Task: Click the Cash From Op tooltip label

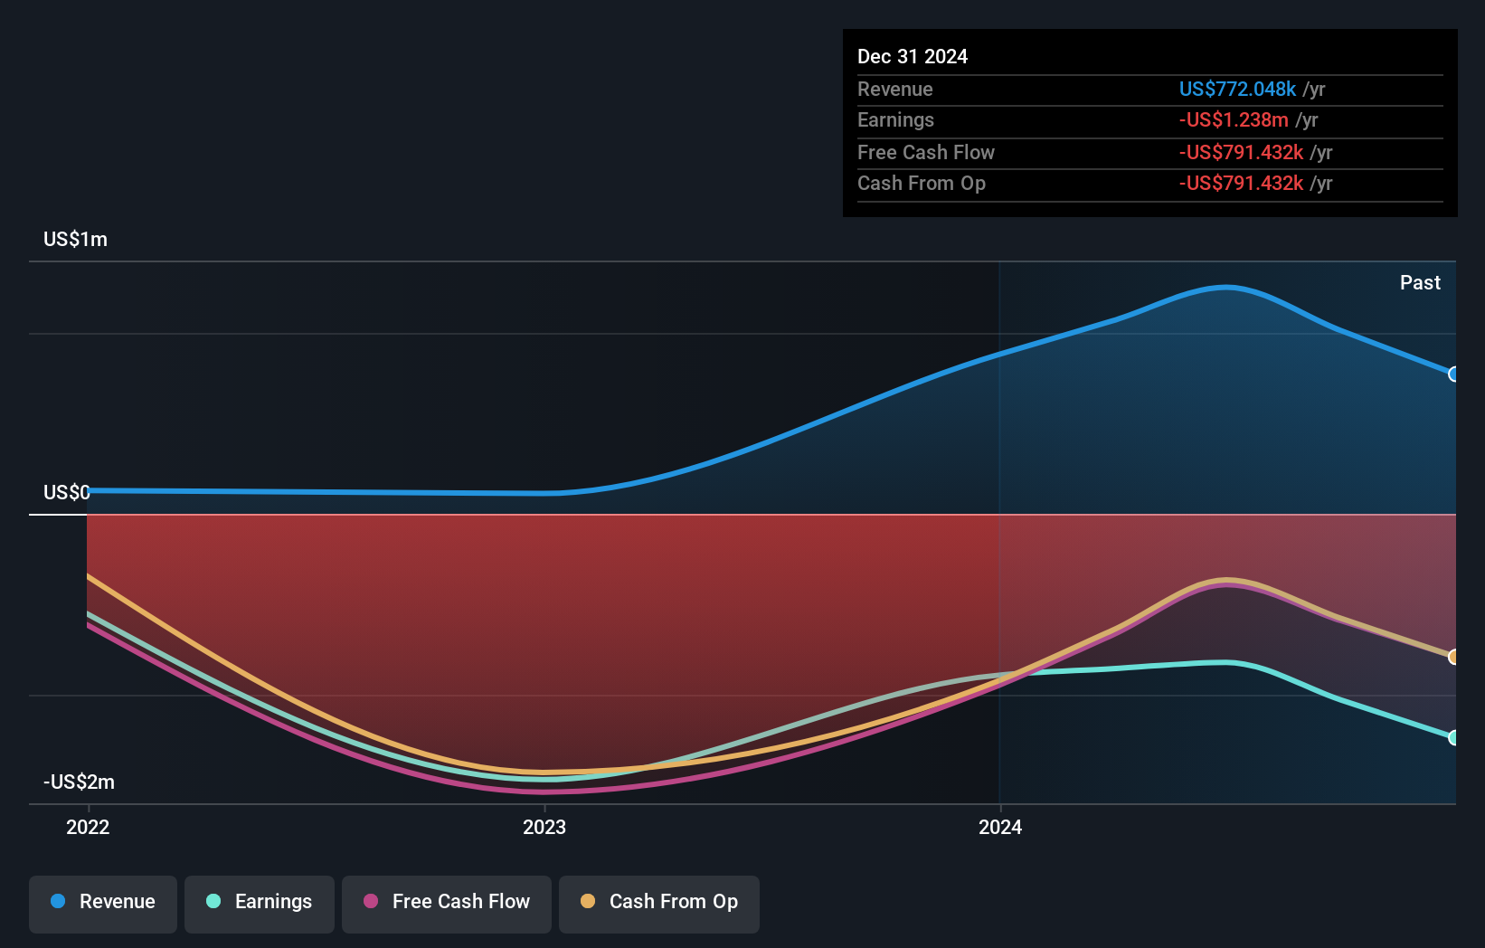Action: pyautogui.click(x=922, y=183)
